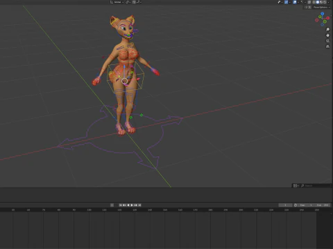The height and width of the screenshot is (249, 333).
Task: Switch to Rendered viewport shading
Action: pos(325,2)
